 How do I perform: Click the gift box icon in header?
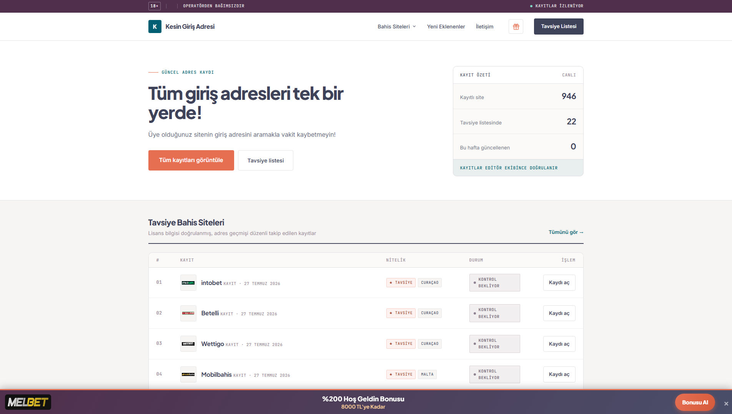pos(516,26)
